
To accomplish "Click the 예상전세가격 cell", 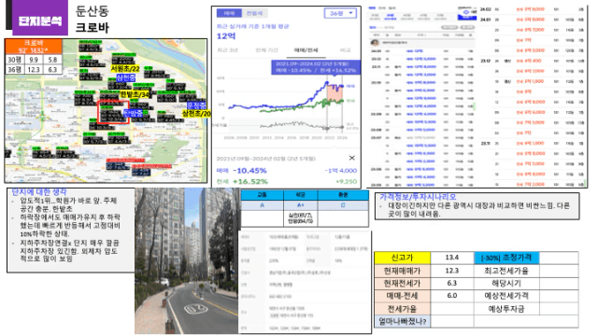I will pos(506,296).
